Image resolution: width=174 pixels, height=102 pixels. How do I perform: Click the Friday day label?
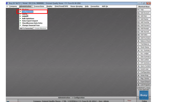point(144,101)
